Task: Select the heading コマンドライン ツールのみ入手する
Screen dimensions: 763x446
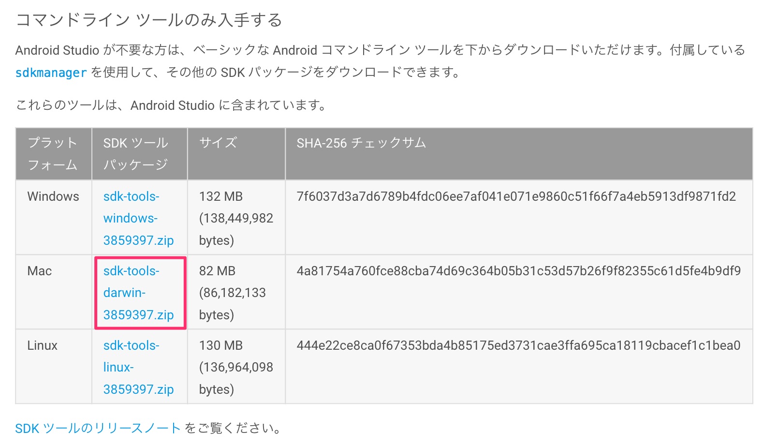Action: pos(148,20)
